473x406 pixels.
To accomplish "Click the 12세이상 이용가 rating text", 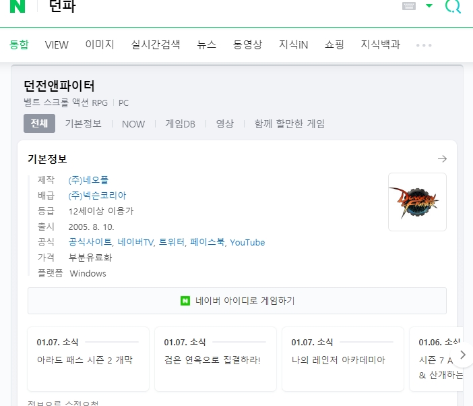I will [x=101, y=211].
